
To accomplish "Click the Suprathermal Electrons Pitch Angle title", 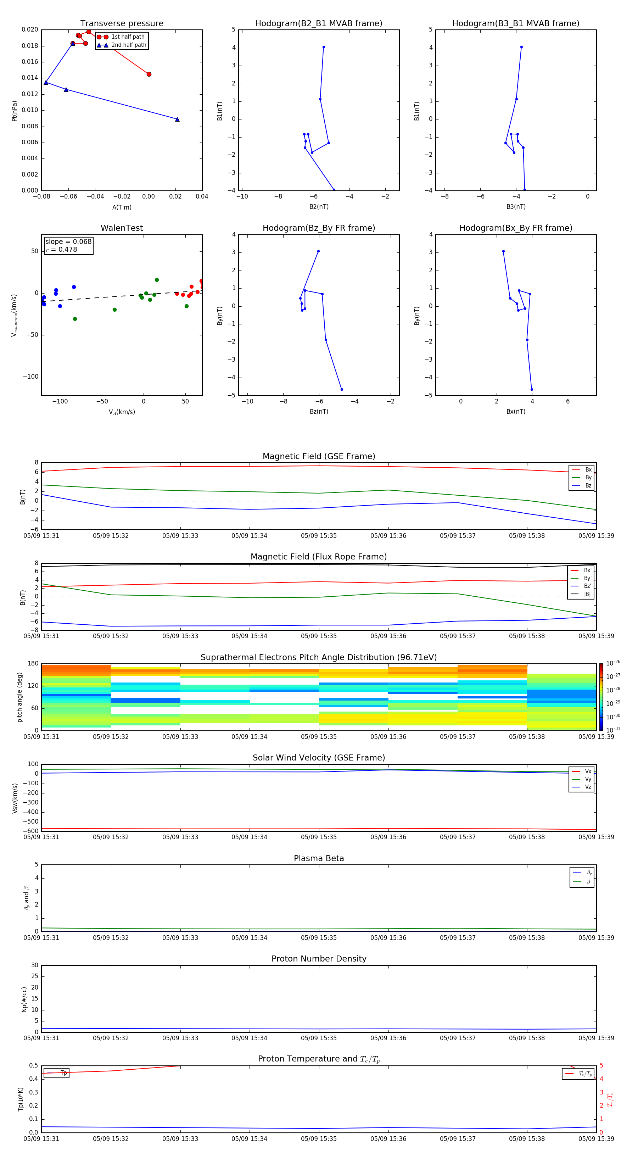I will coord(319,658).
